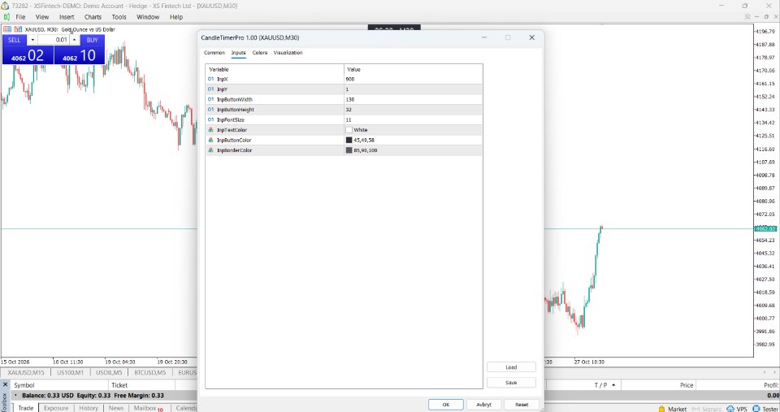This screenshot has width=780, height=412.
Task: Edit the InpButtonHeight value 32
Action: pyautogui.click(x=413, y=110)
